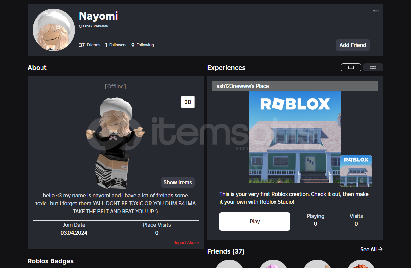This screenshot has width=411, height=268.
Task: Open the 1 Followers count
Action: point(116,45)
